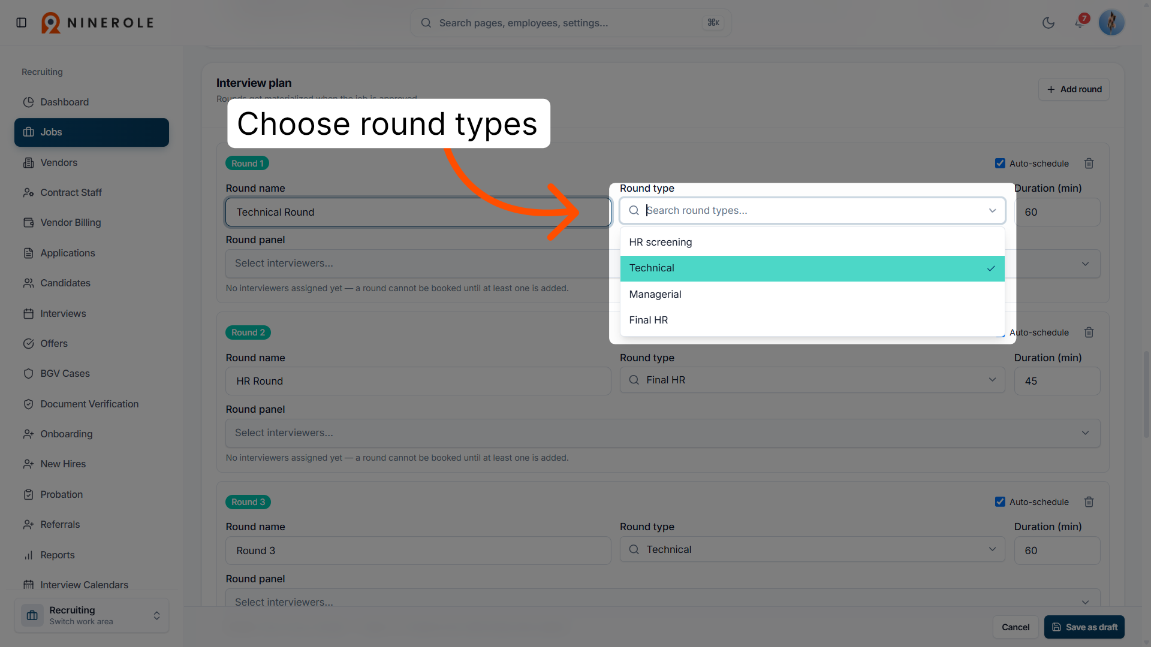The image size is (1151, 647).
Task: Select Technical option in dropdown list
Action: click(x=812, y=268)
